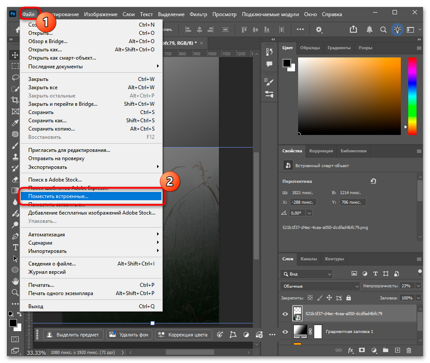The image size is (430, 363).
Task: Select the Pen tool
Action: pyautogui.click(x=15, y=236)
